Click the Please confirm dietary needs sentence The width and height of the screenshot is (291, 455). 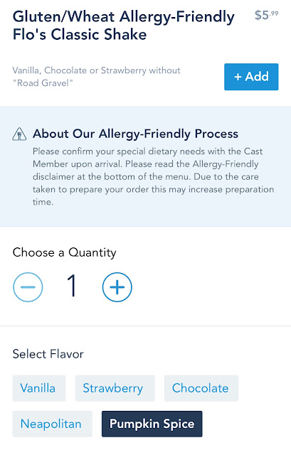pos(147,151)
